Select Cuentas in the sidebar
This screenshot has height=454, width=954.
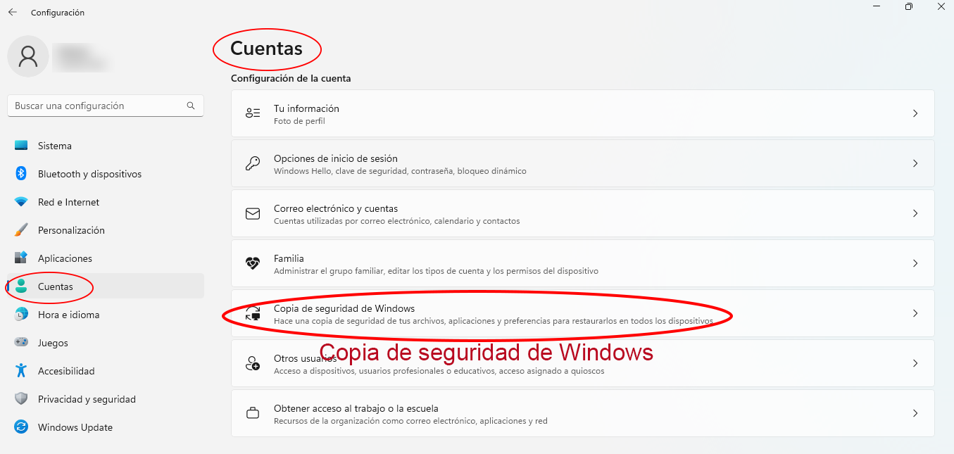(106, 286)
